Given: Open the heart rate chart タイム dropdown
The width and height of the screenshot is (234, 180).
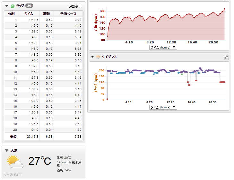Looking at the screenshot, I should pos(163,47).
